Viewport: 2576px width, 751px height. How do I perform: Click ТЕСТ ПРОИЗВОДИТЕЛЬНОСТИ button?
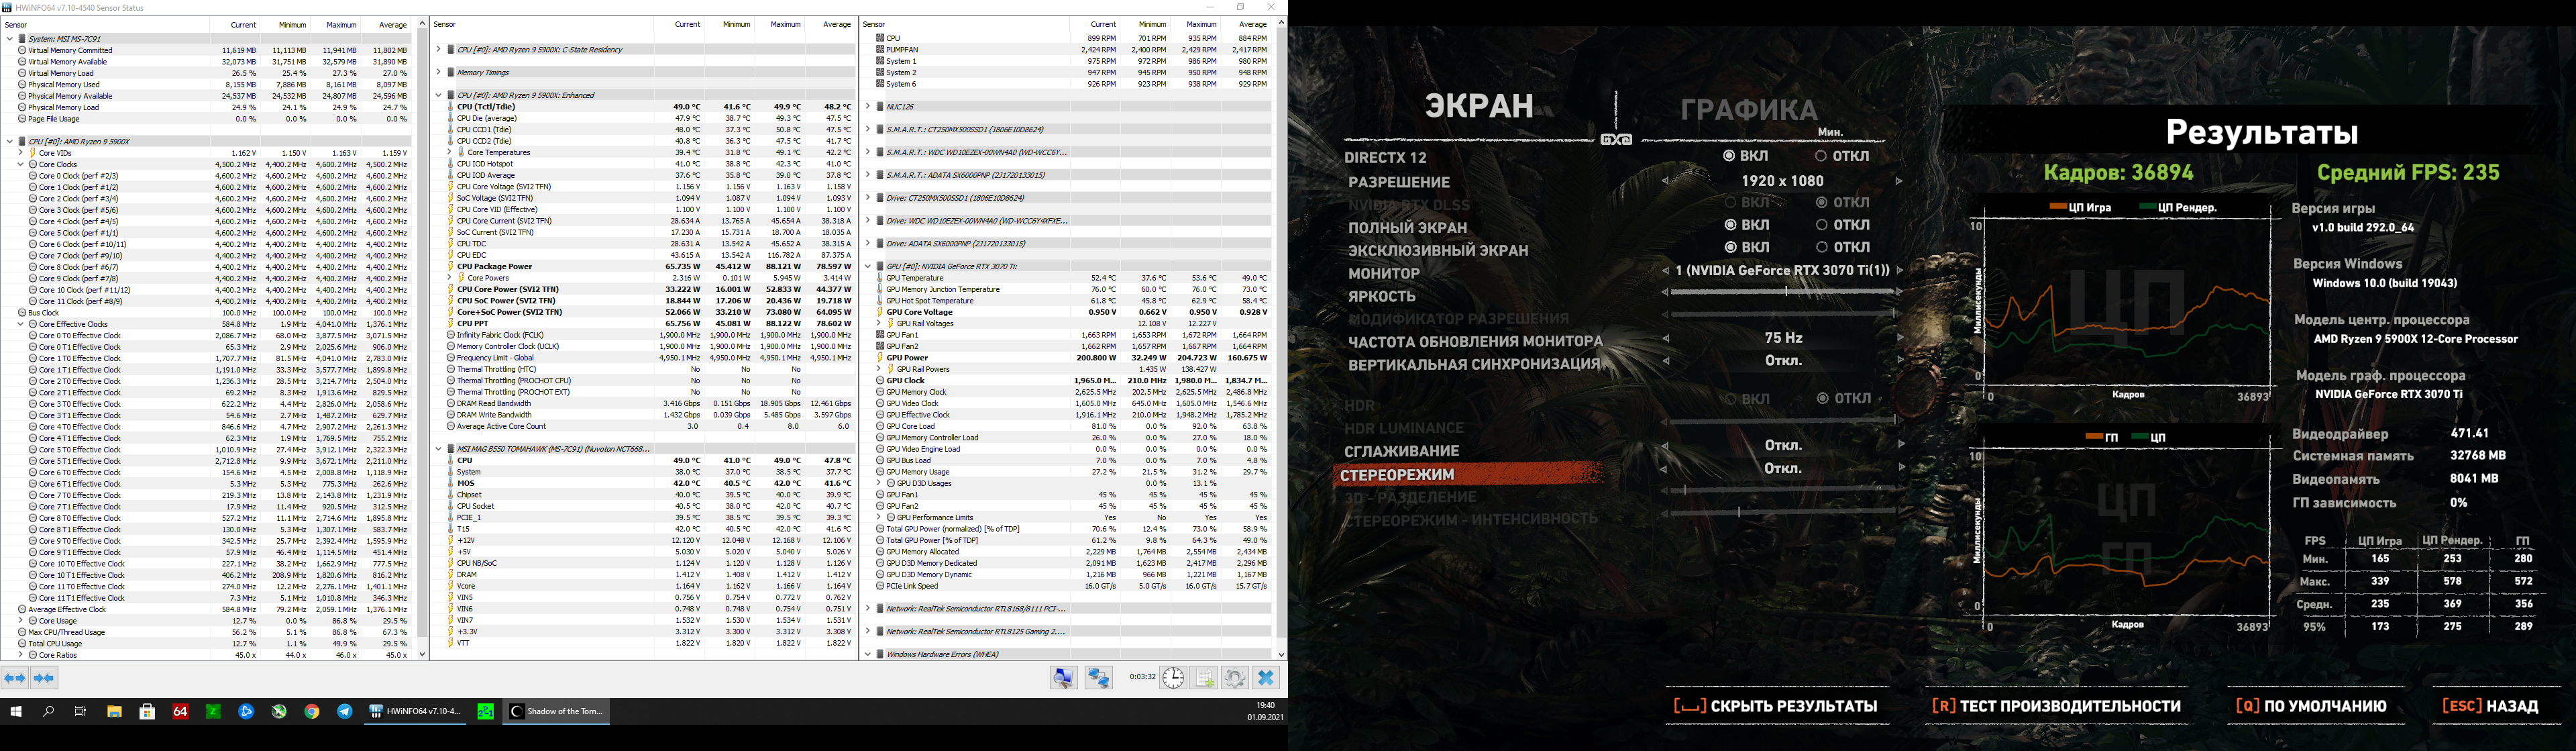click(2056, 706)
